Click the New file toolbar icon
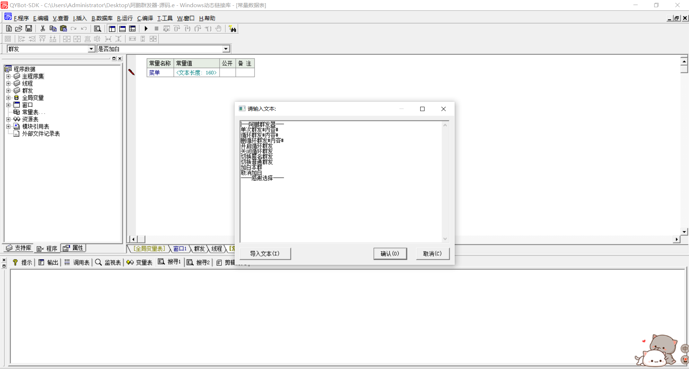The width and height of the screenshot is (689, 369). 9,29
